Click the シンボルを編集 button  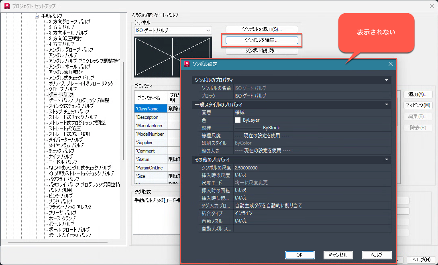(261, 40)
